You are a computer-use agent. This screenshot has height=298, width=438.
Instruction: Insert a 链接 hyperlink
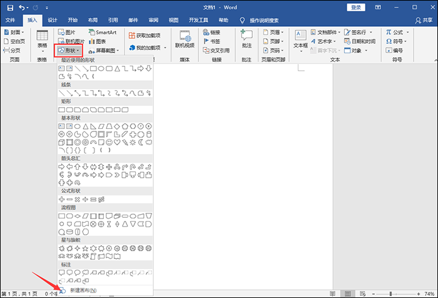(211, 32)
